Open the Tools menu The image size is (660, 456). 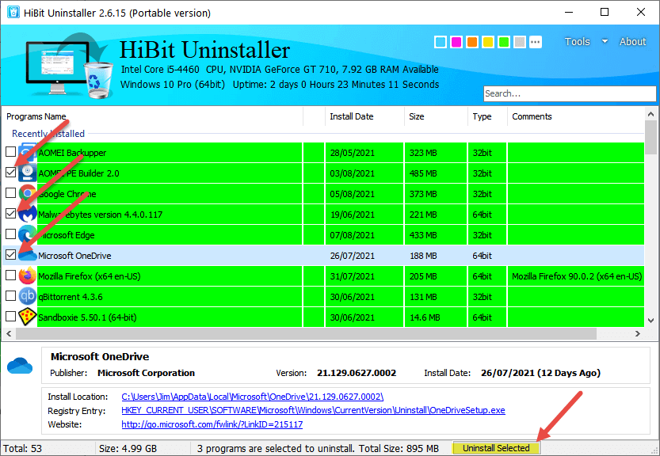coord(577,42)
